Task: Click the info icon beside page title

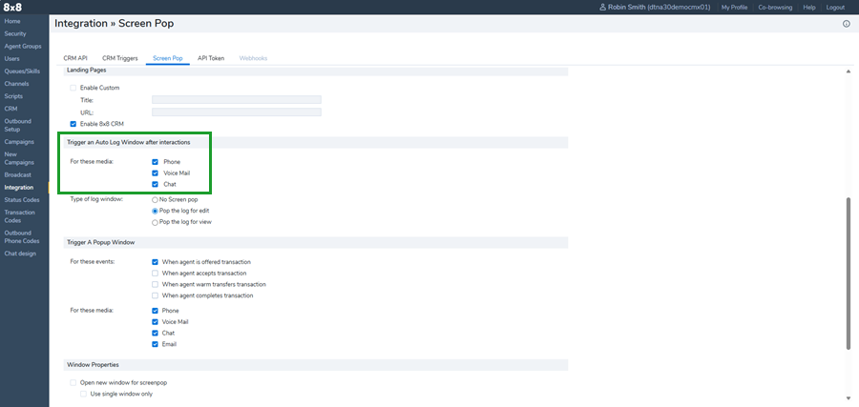Action: [x=846, y=24]
